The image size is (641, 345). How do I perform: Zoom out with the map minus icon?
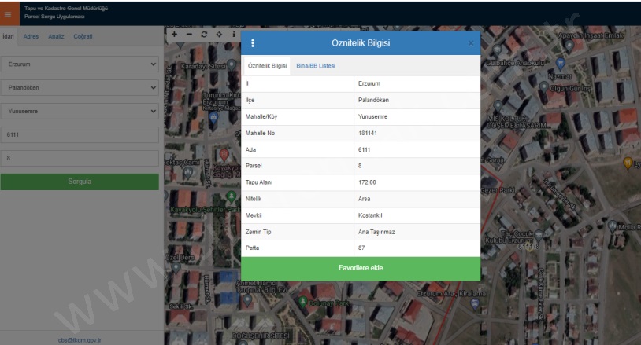coord(189,35)
